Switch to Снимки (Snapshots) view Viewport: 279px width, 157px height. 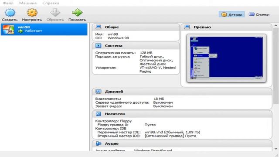pyautogui.click(x=259, y=14)
